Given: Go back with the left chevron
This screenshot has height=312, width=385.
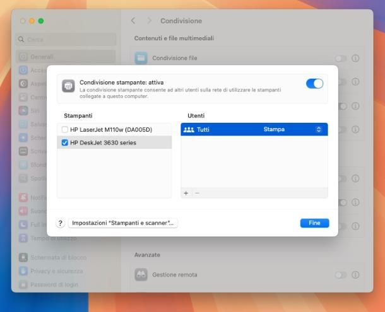Looking at the screenshot, I should 133,21.
